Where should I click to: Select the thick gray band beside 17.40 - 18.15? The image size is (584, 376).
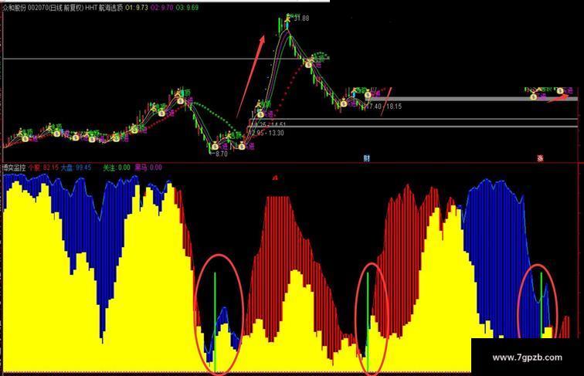[x=474, y=99]
